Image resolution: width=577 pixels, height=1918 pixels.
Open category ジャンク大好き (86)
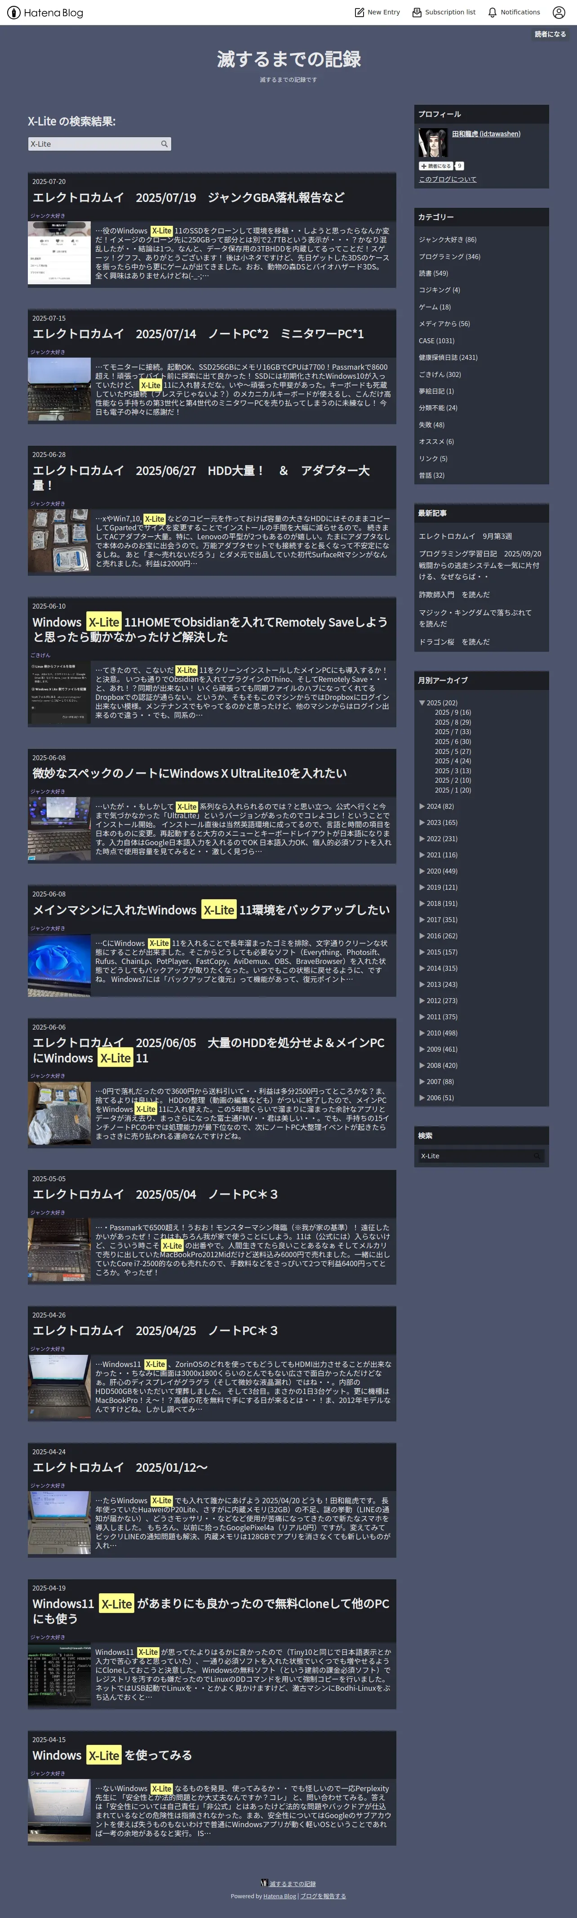click(x=448, y=240)
